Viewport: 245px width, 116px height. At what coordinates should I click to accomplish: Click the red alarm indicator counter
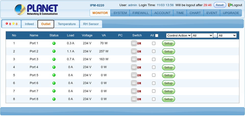click(x=8, y=24)
